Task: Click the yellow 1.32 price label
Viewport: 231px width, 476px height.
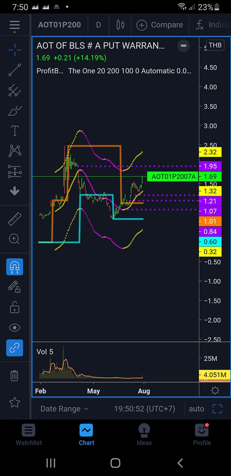Action: coord(210,191)
